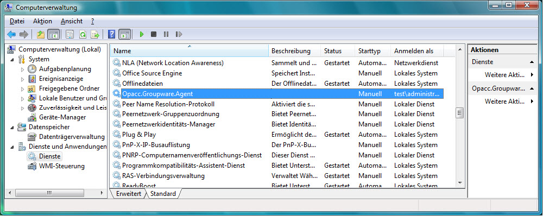
Task: Expand the Zuverlässigkeit und Leistung node
Action: 22,108
